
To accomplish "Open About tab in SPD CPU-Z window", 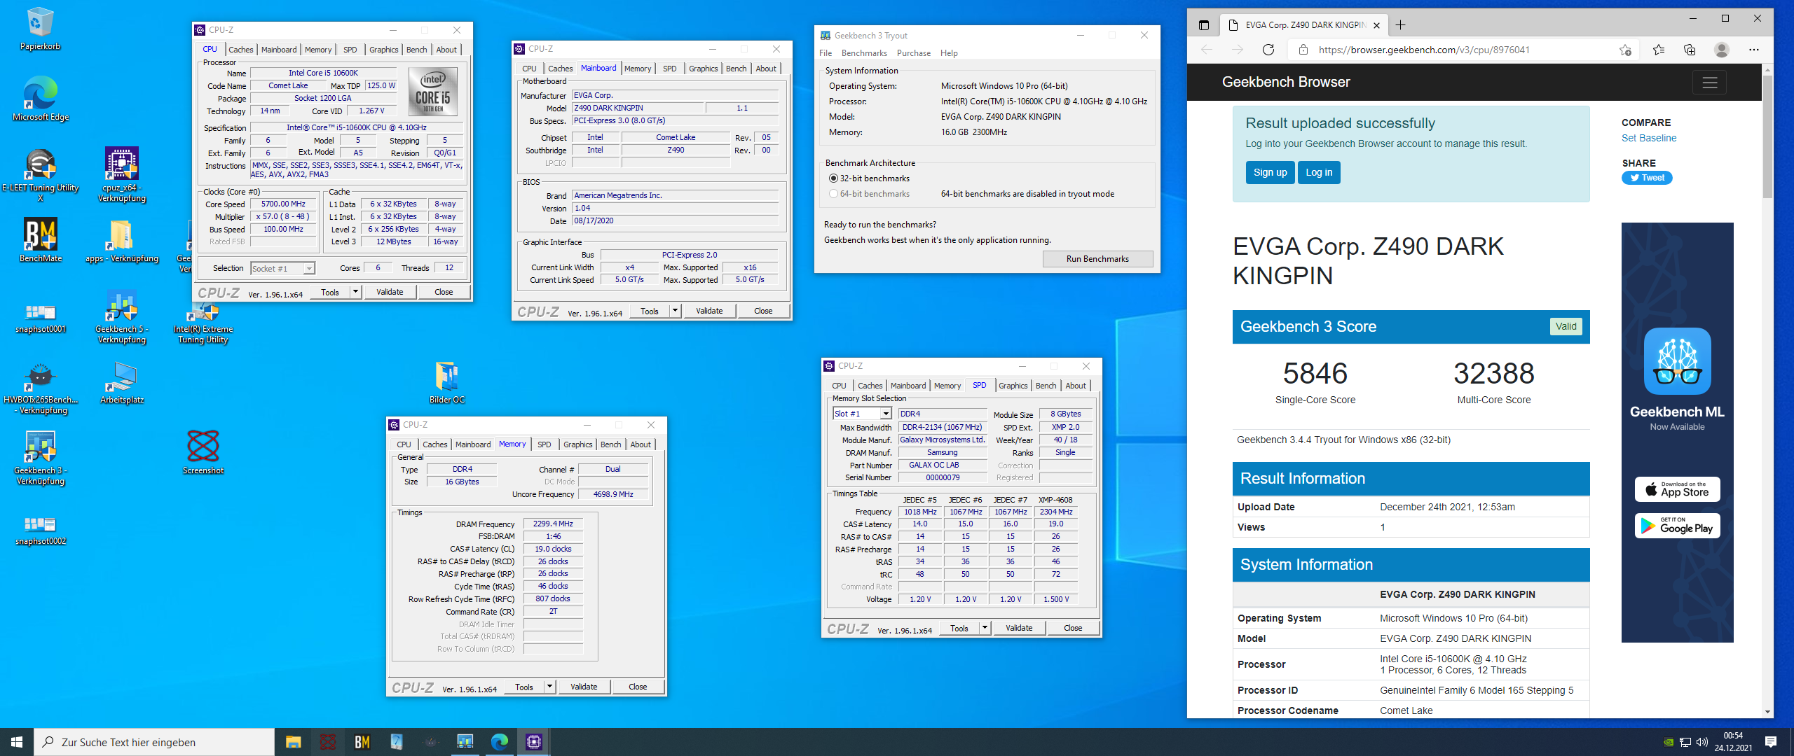I will click(1076, 386).
